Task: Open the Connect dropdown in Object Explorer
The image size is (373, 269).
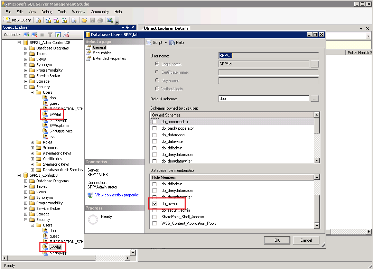Action: pyautogui.click(x=12, y=35)
